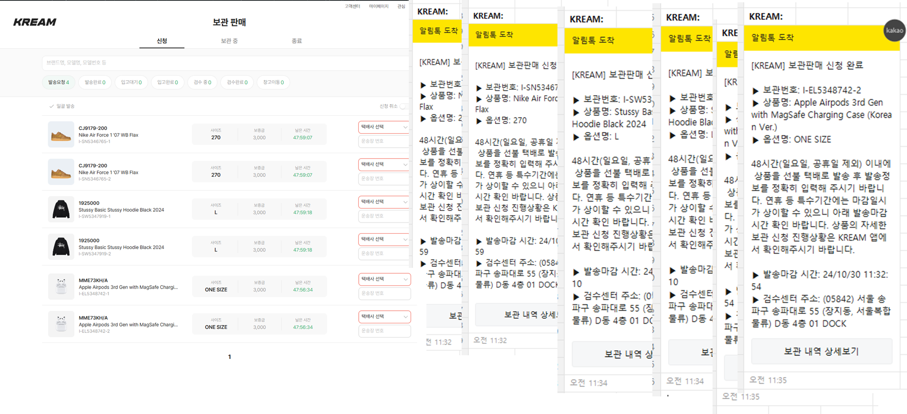The width and height of the screenshot is (907, 414).
Task: Select the 입고대기 0 filter chip
Action: coord(131,82)
